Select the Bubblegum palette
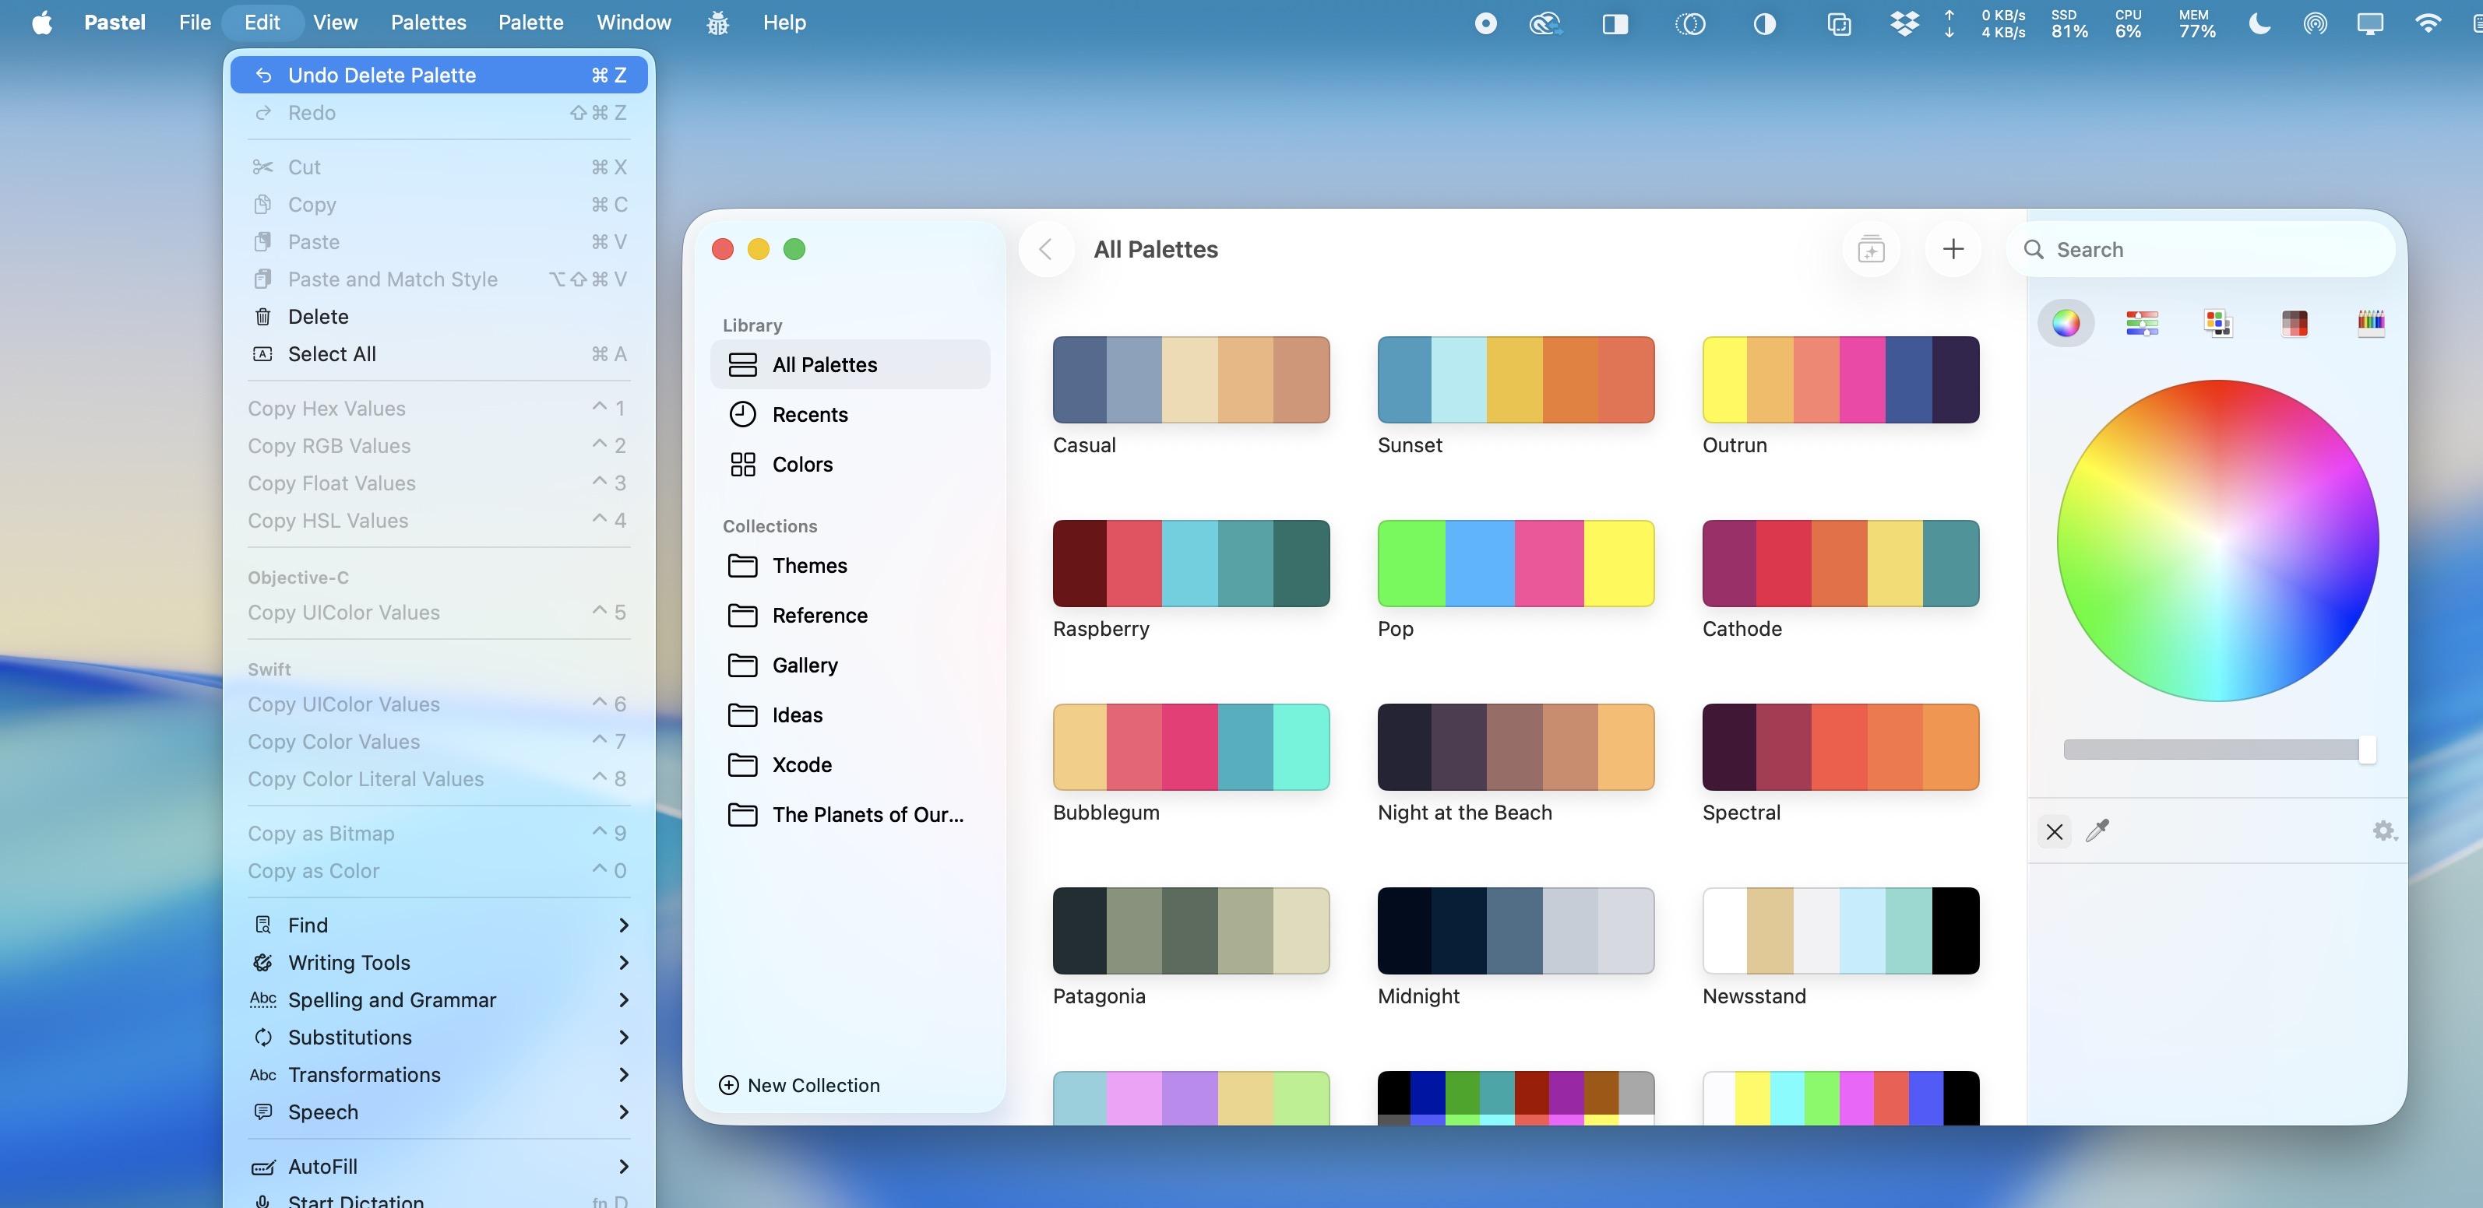 [x=1190, y=746]
